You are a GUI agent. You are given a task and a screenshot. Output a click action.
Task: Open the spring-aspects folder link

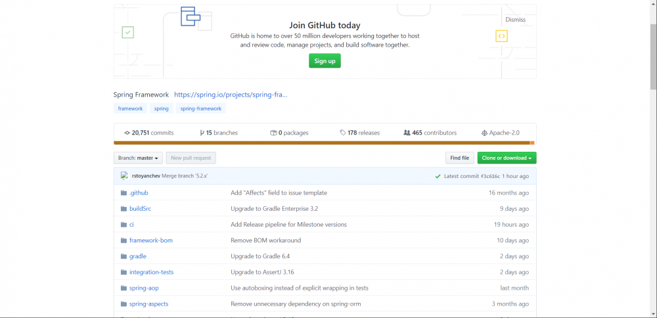148,304
